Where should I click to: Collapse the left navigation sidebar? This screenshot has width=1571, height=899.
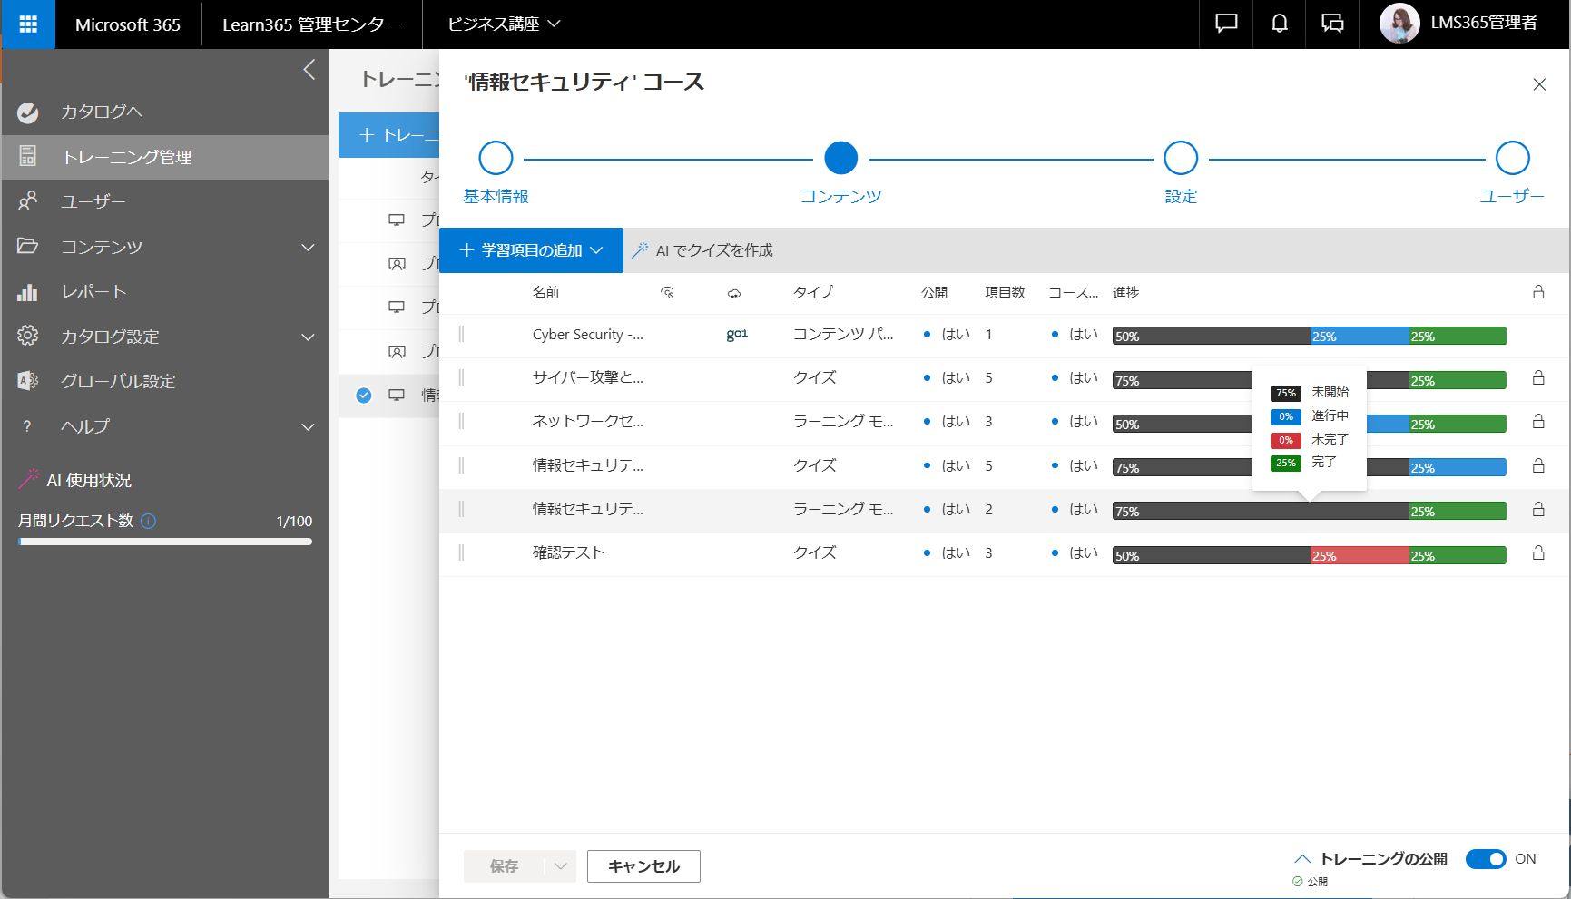point(309,70)
